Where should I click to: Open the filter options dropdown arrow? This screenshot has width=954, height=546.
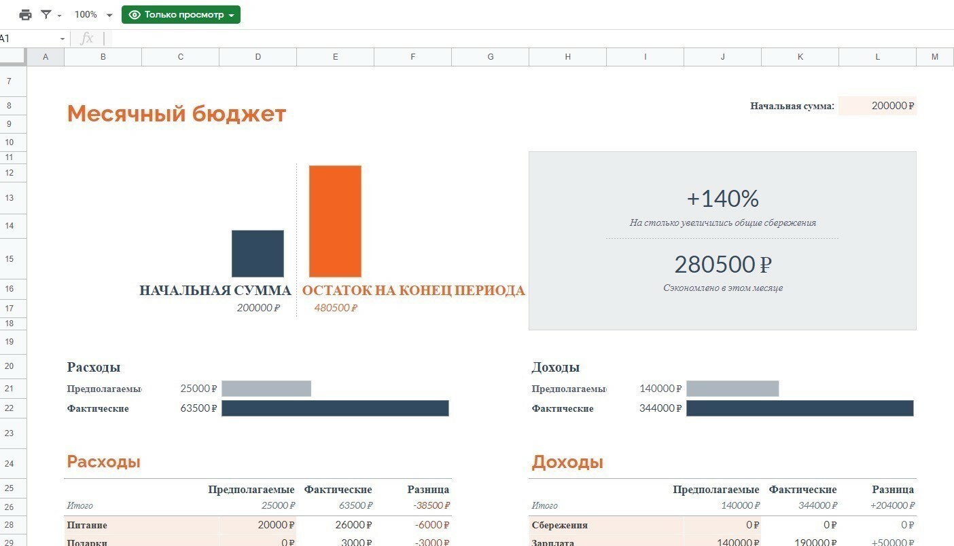tap(59, 16)
